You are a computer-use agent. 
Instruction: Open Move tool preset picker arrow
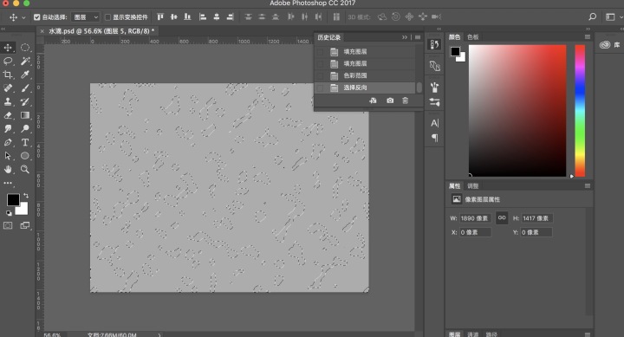pyautogui.click(x=23, y=17)
